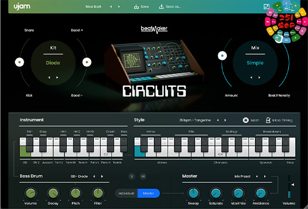Select previous preset arrow next to Nice Start
Viewport: 308px width, 209px height.
[x=111, y=7]
